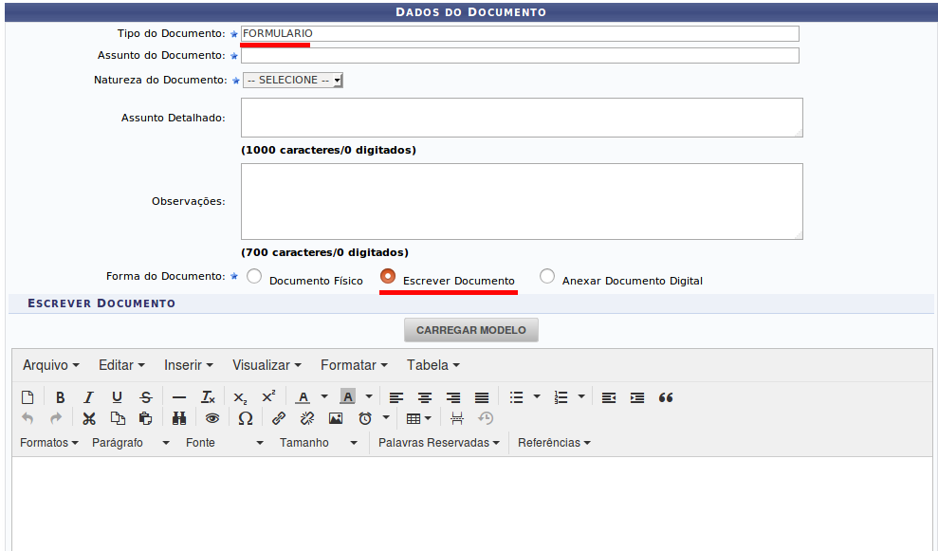
Task: Open the Tamanho font size dropdown
Action: pyautogui.click(x=319, y=443)
